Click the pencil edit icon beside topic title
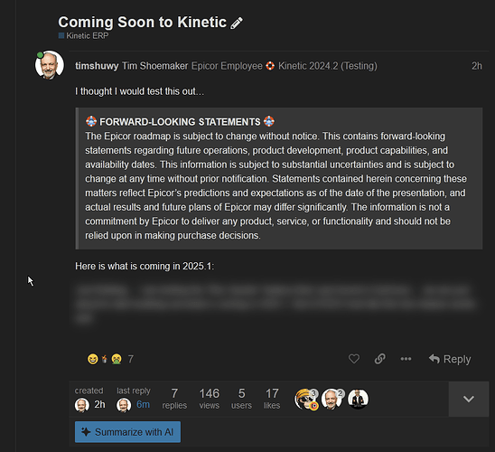 (x=237, y=24)
